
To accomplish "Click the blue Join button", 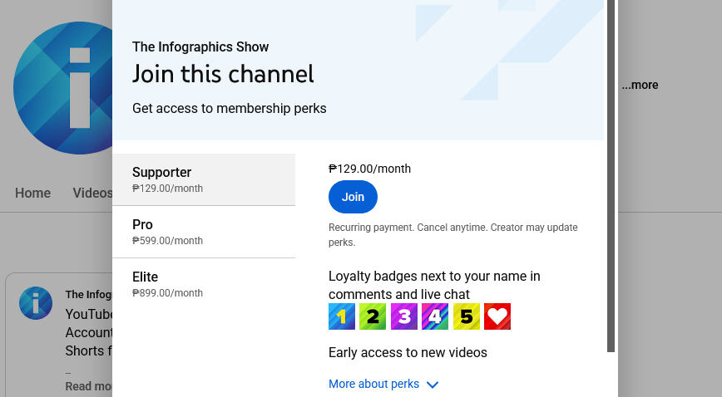I will click(353, 197).
